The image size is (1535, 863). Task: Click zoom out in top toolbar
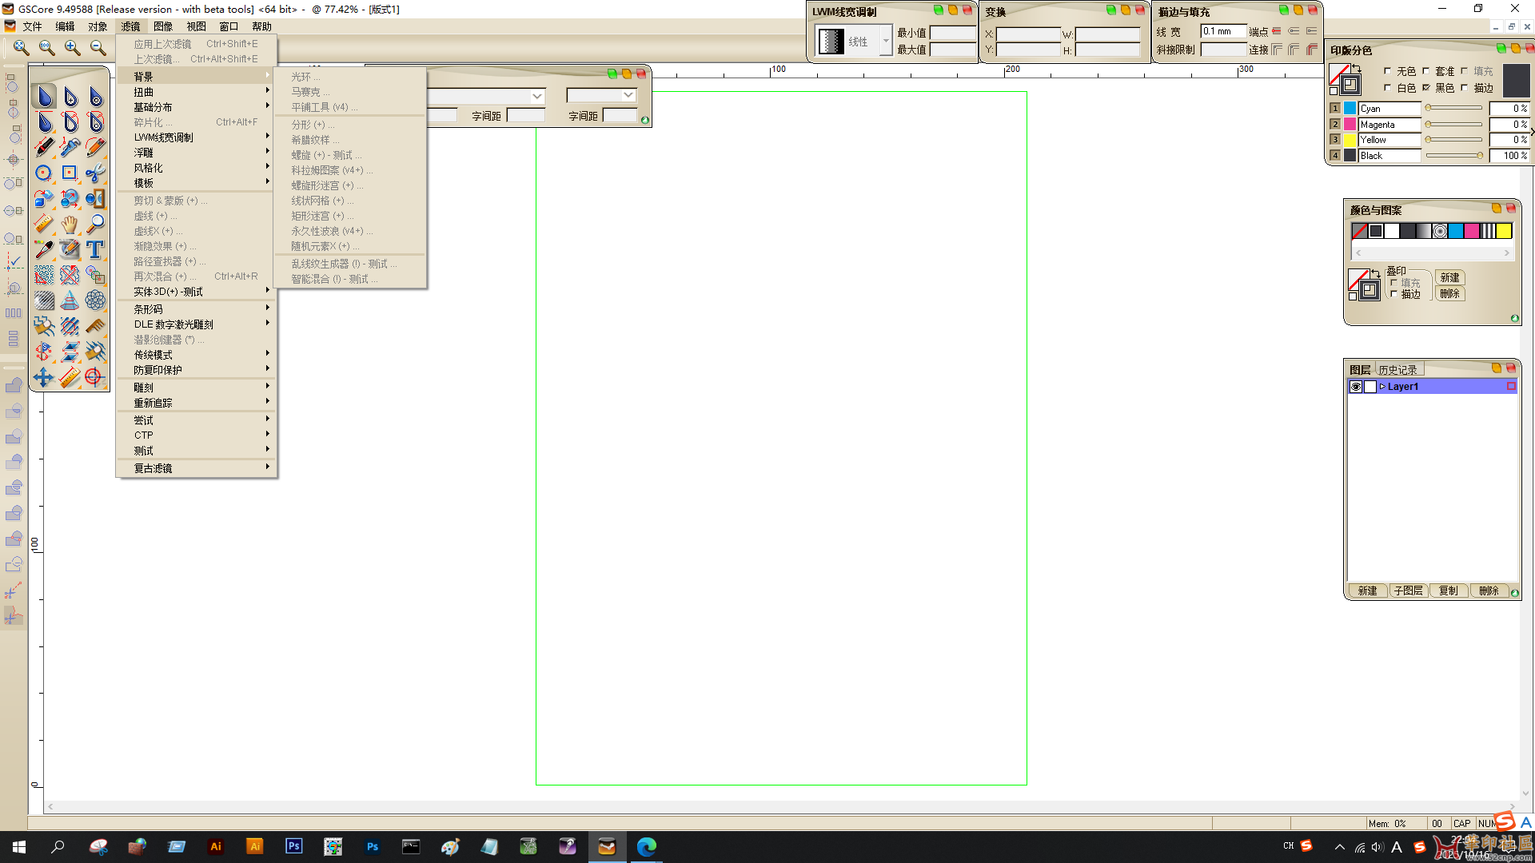click(x=98, y=48)
